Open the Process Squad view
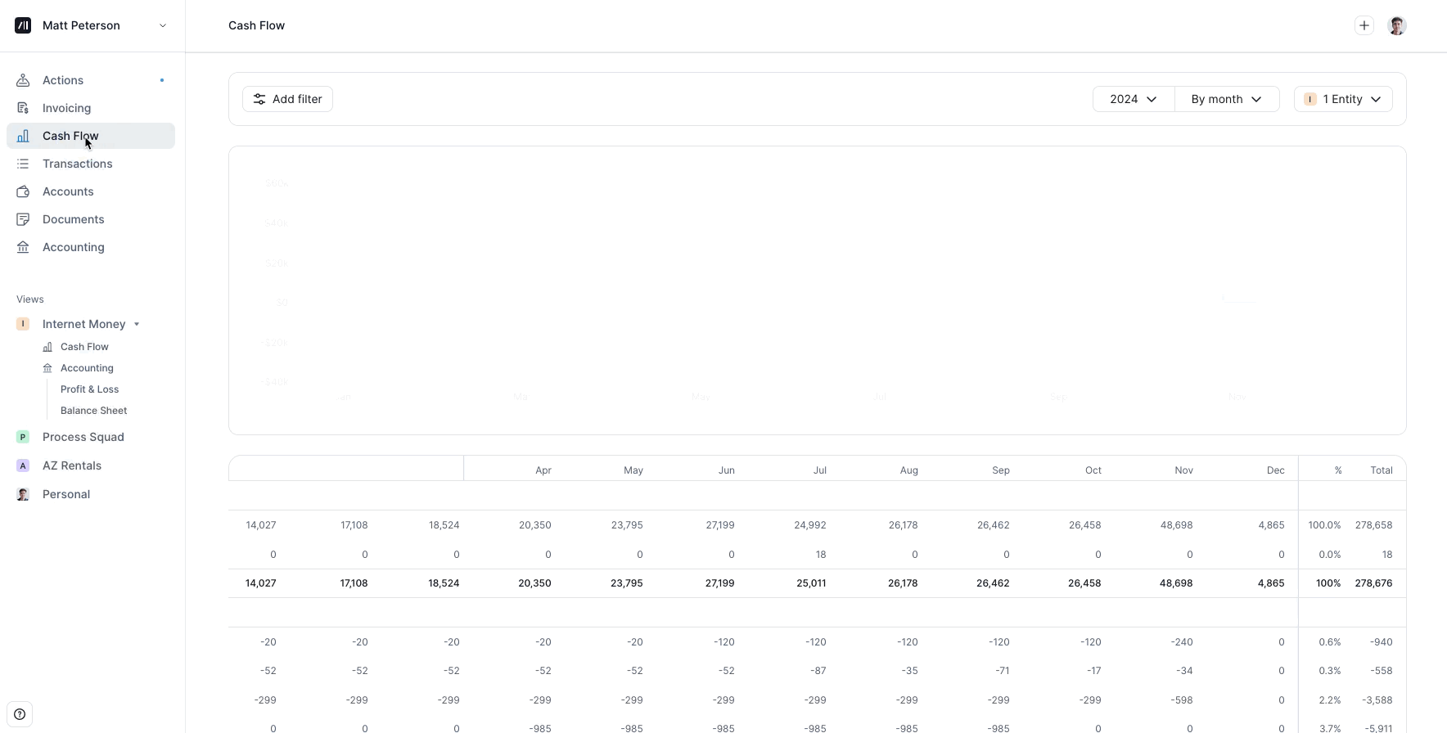This screenshot has height=733, width=1447. [83, 437]
